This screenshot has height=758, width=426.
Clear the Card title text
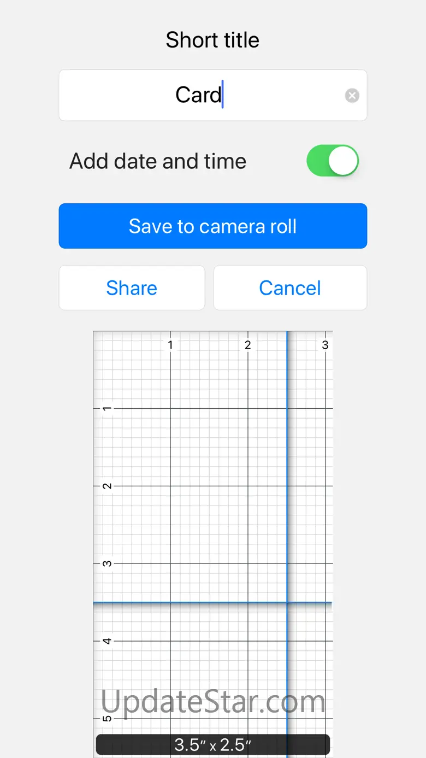point(352,96)
